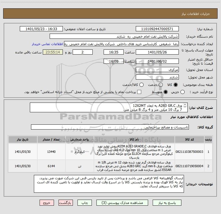This screenshot has height=214, width=221.
Task: Click the description box scroll arrows
Action: point(185,105)
